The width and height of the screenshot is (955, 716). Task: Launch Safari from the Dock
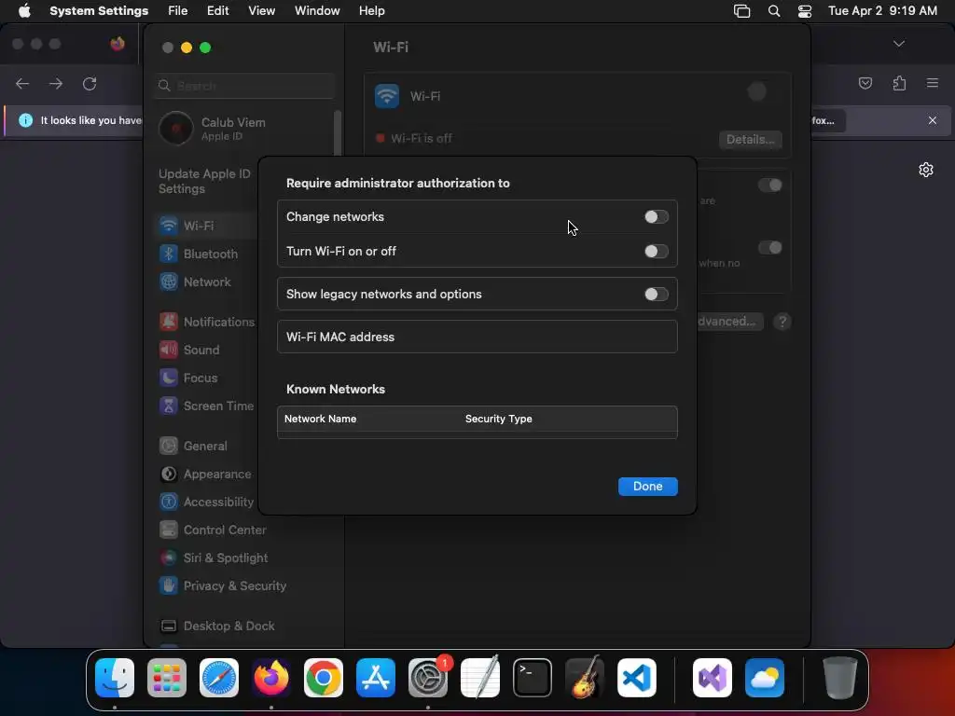pyautogui.click(x=219, y=678)
